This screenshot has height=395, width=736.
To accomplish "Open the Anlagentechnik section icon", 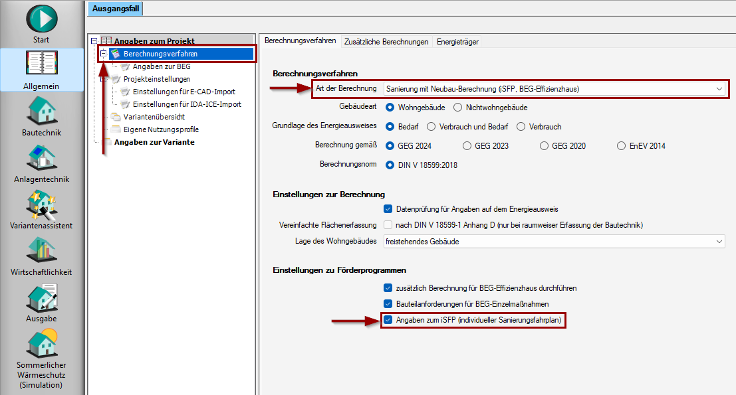I will (41, 157).
